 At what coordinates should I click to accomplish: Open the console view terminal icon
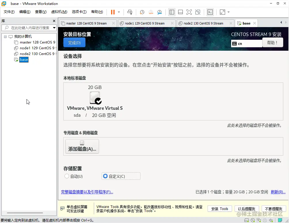(x=210, y=12)
